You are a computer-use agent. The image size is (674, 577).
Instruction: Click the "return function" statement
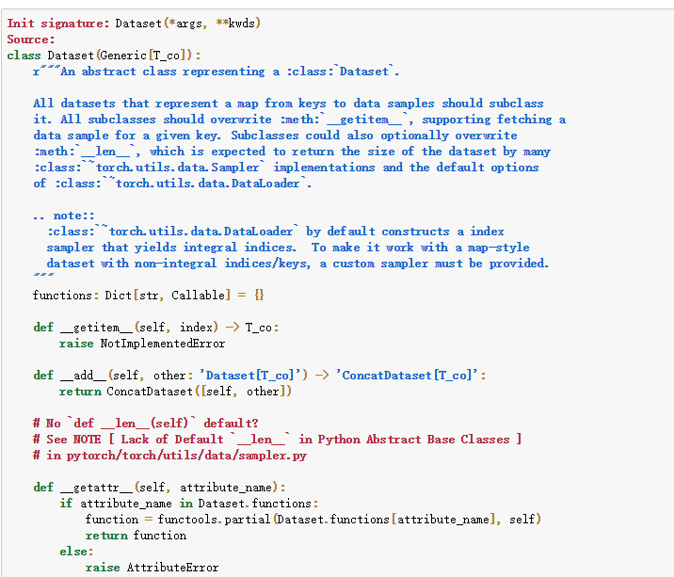click(136, 535)
